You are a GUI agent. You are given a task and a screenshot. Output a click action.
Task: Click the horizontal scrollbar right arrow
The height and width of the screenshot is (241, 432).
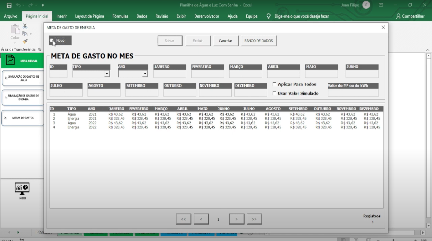[x=423, y=233]
